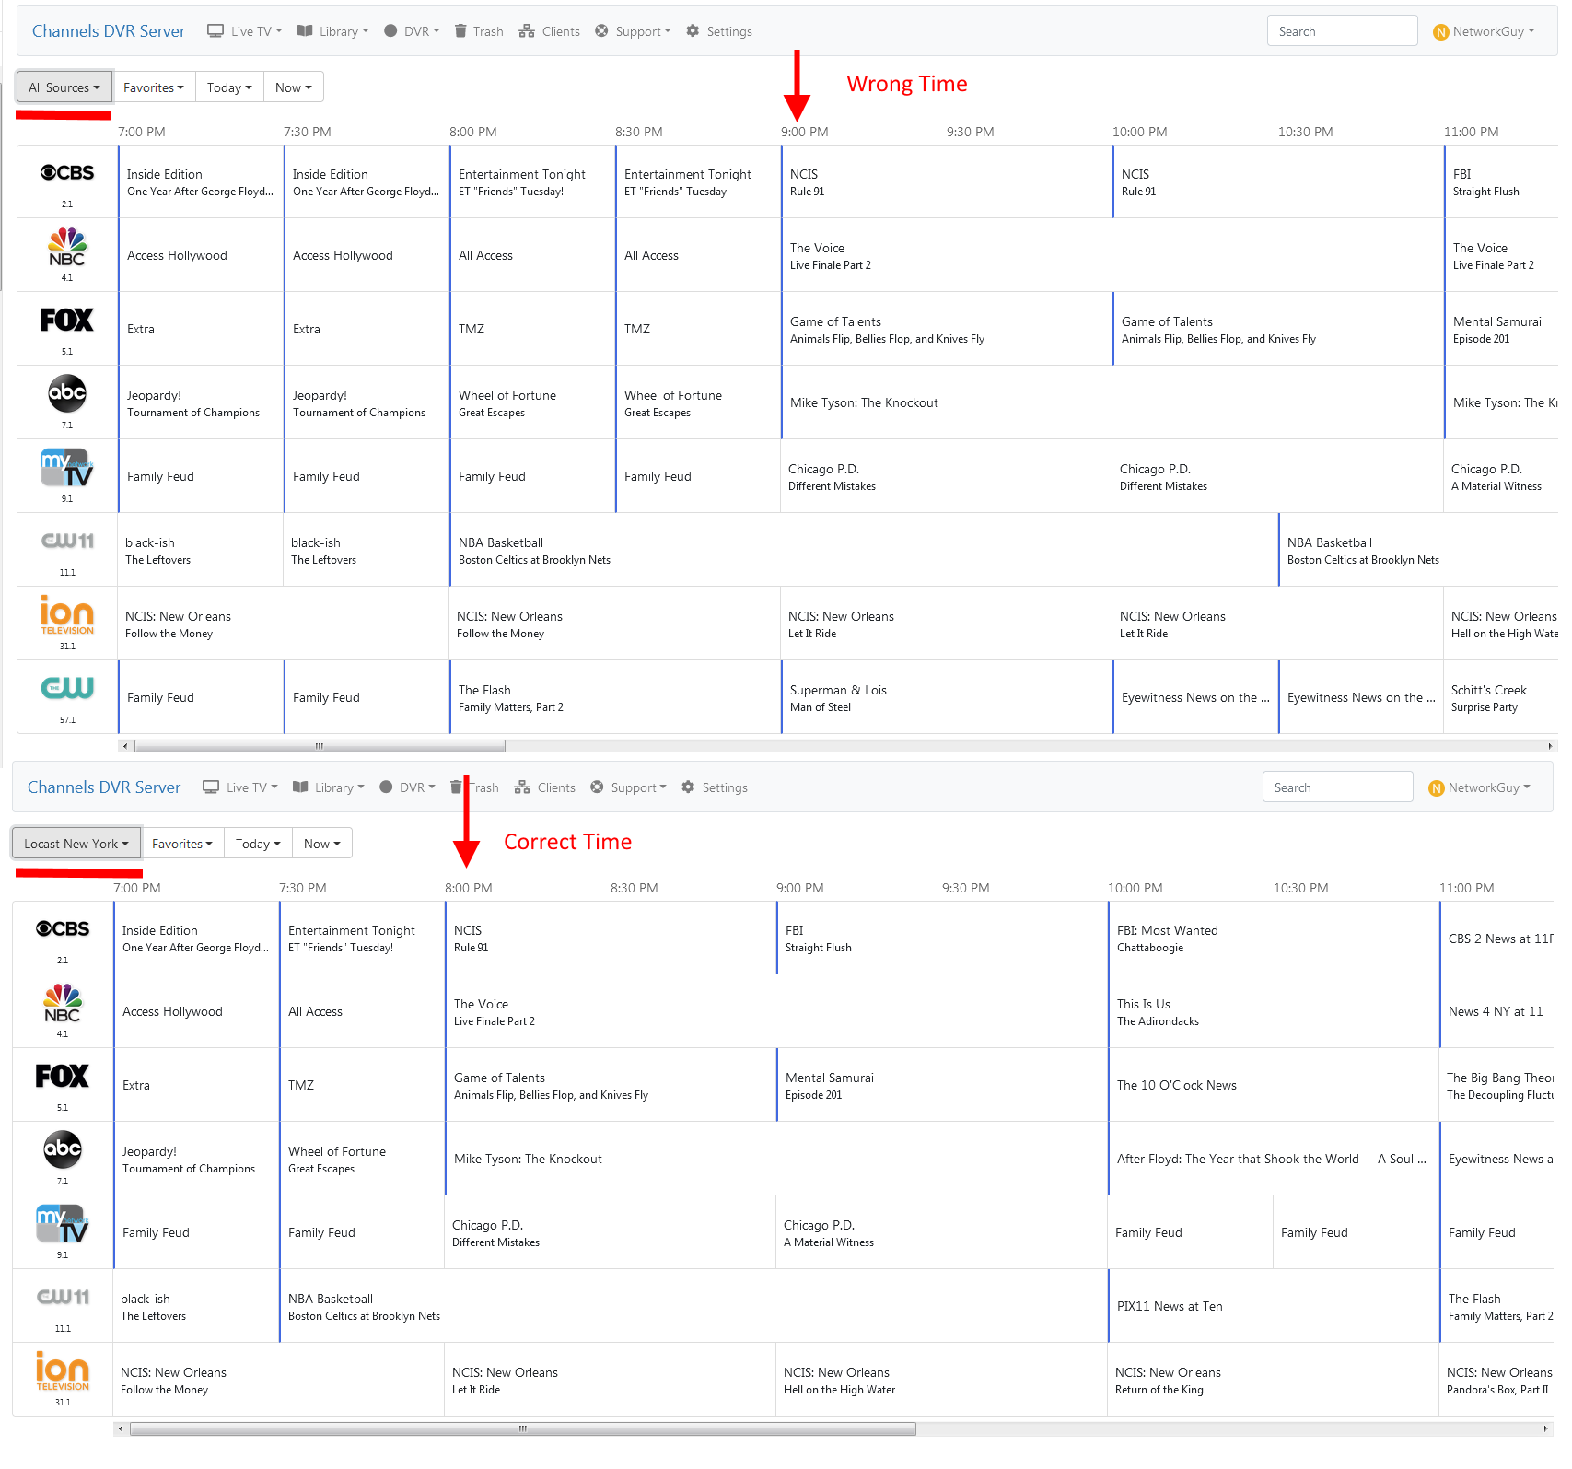Open the Settings page from top navbar
Screen dimensions: 1572x1469
[x=719, y=31]
